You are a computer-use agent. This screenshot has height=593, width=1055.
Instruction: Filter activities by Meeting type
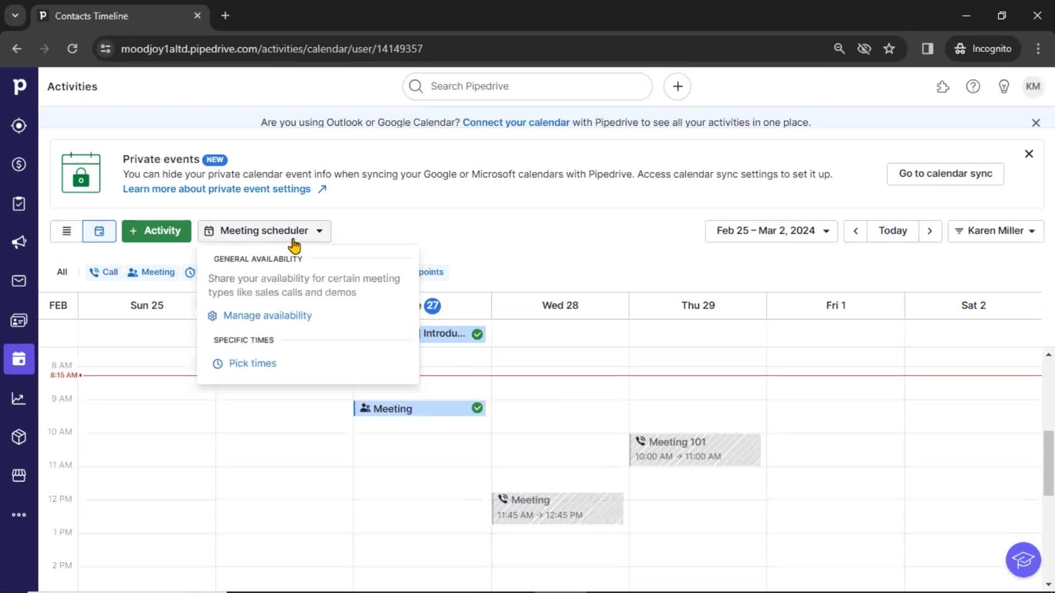[151, 272]
